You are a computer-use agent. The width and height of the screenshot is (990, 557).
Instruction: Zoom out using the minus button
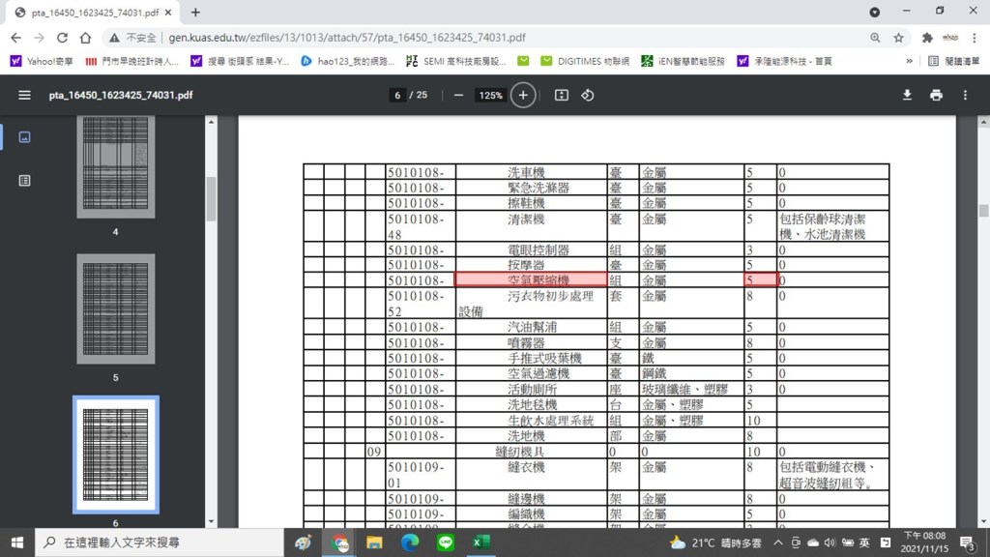(x=458, y=95)
